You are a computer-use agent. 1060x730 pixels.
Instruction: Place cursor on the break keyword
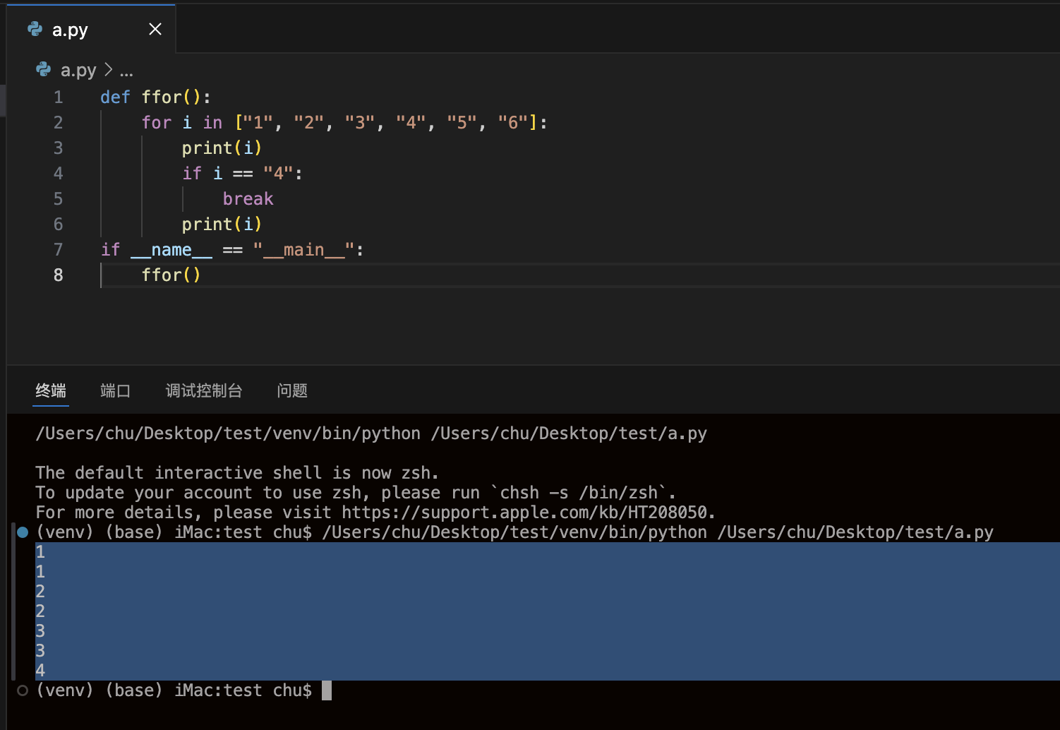(248, 199)
